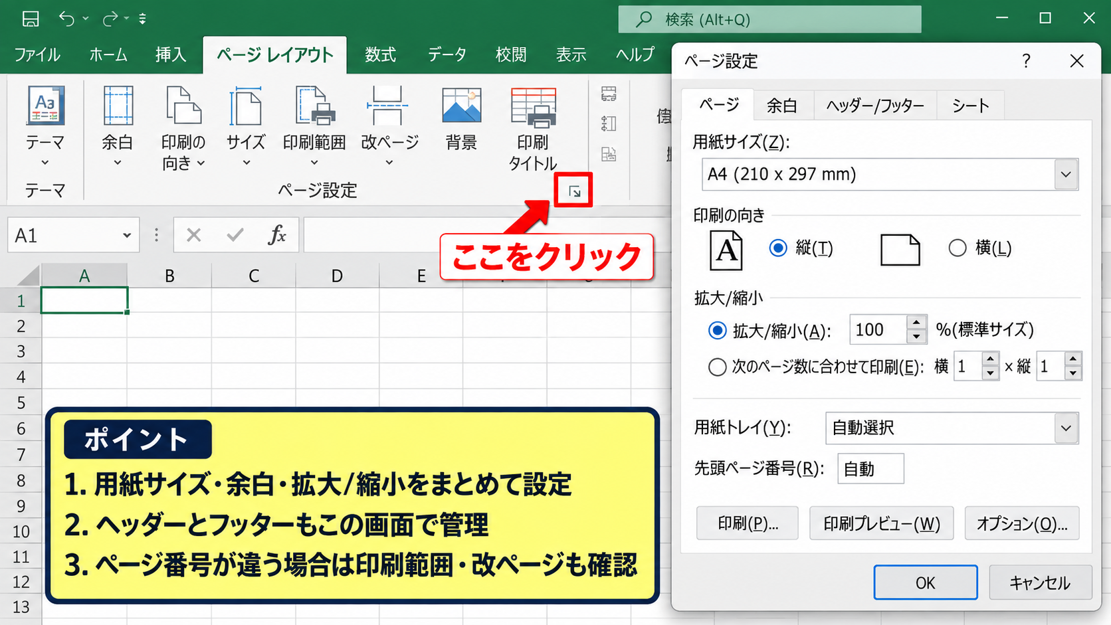Screen dimensions: 1111x625
Task: Click the オプション(O)... button
Action: (x=1022, y=523)
